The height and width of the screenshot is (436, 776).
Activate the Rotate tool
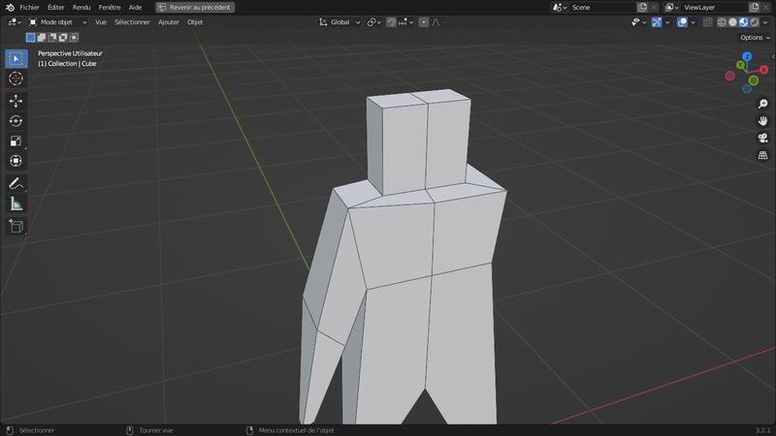tap(16, 121)
